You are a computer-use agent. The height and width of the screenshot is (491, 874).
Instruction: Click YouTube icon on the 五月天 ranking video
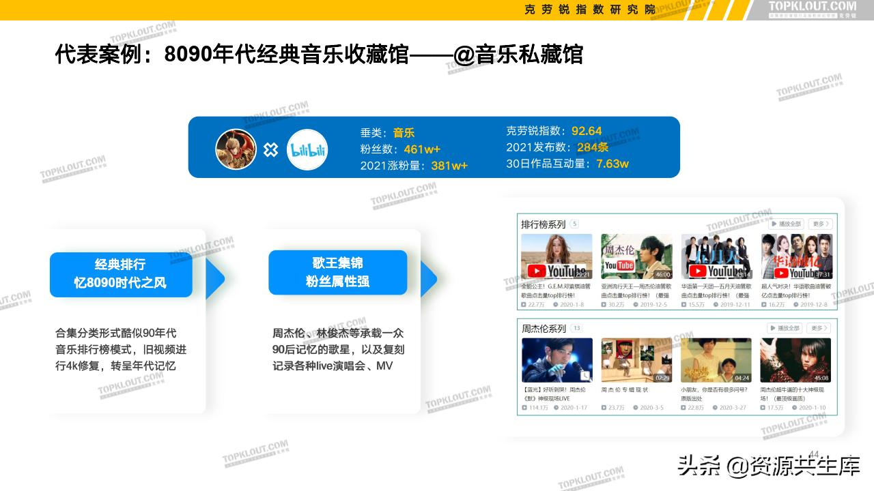pos(698,270)
